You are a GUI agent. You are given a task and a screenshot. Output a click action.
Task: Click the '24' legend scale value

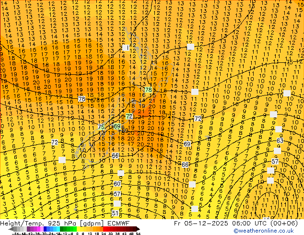[104, 234]
